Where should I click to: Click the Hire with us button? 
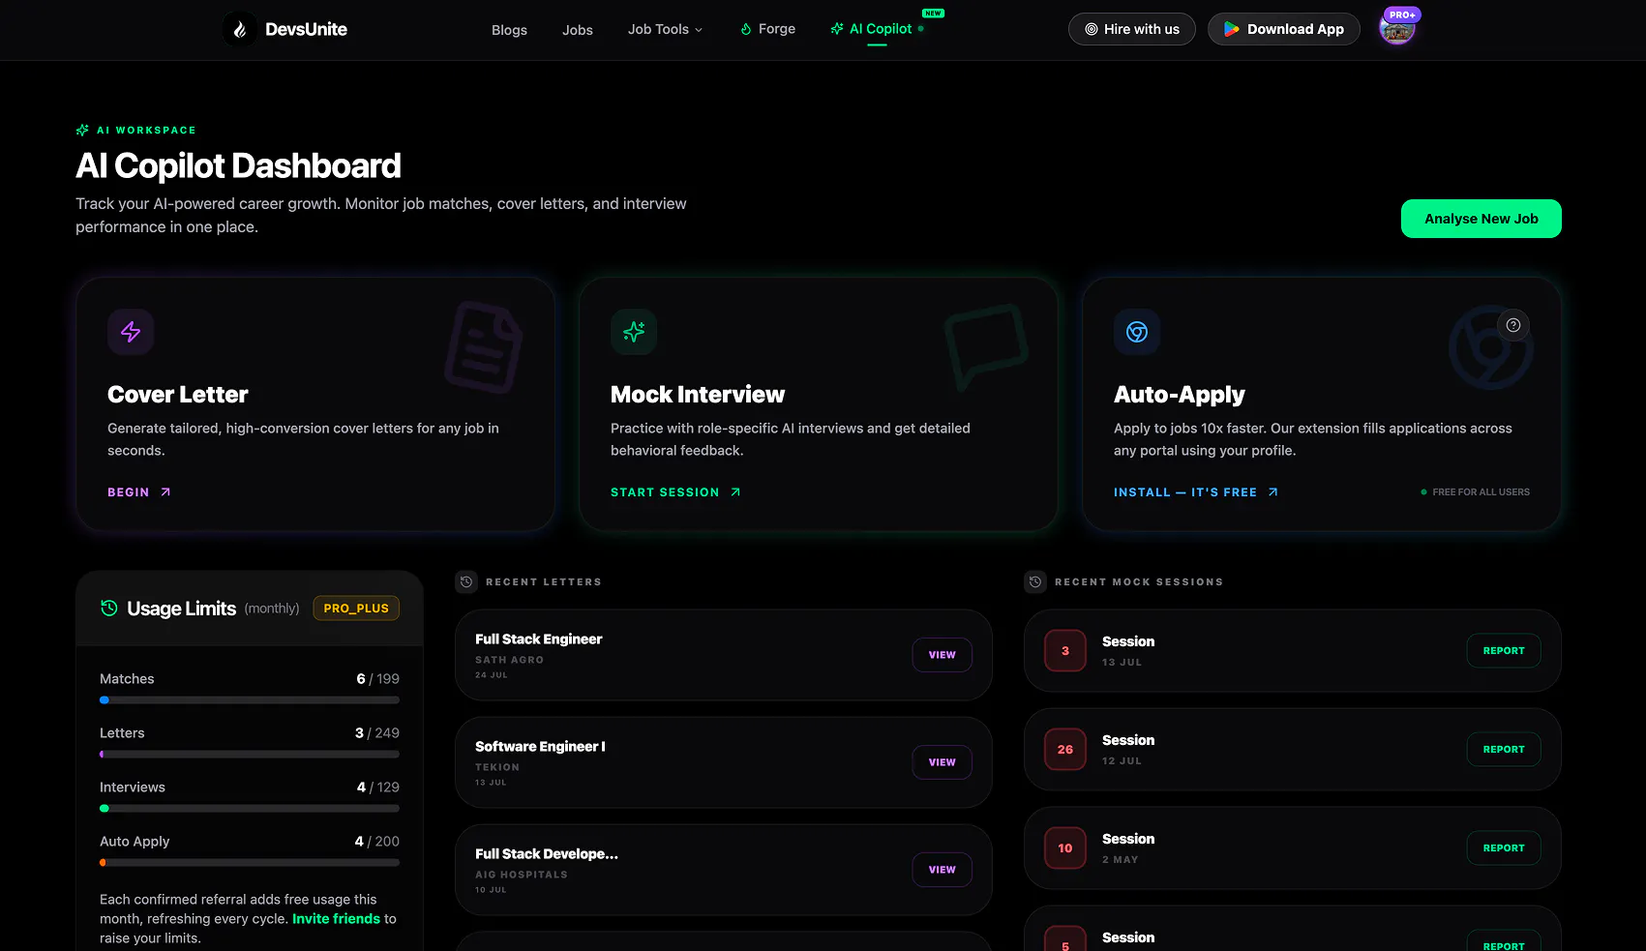point(1132,29)
